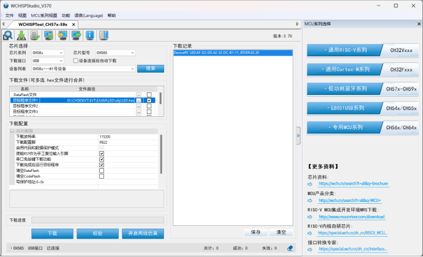Click the arrow icon beside RISCV_MCU link

tap(310, 233)
